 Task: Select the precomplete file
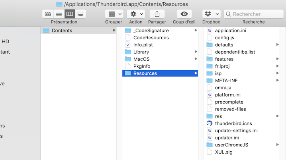(x=242, y=102)
